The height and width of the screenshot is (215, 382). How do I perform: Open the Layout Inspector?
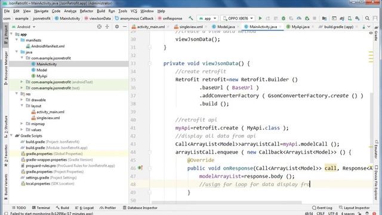tap(354, 208)
